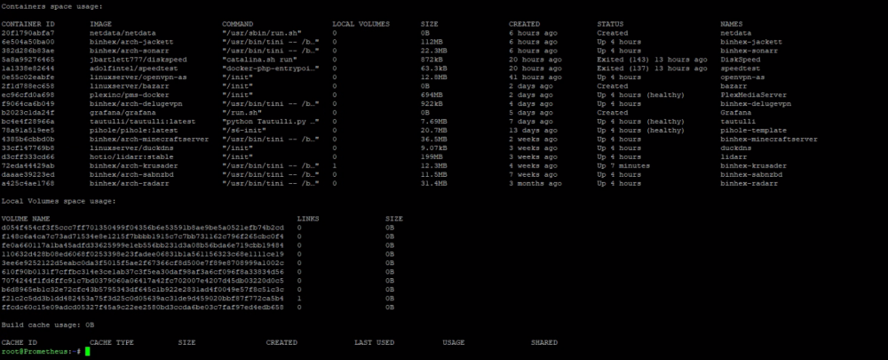Click the "Local Volumes space usage:" heading
Screen dimensions: 888x360
tap(59, 201)
